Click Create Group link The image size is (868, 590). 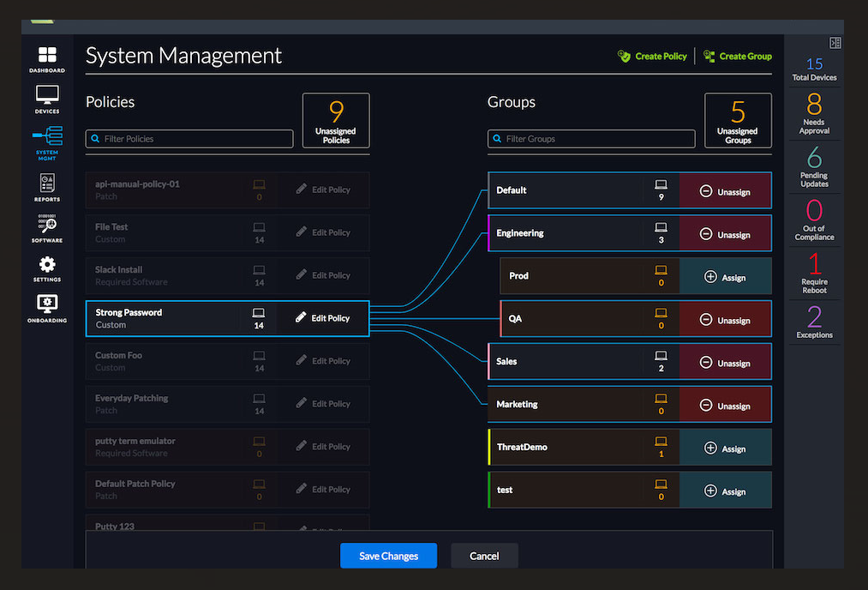pos(745,56)
